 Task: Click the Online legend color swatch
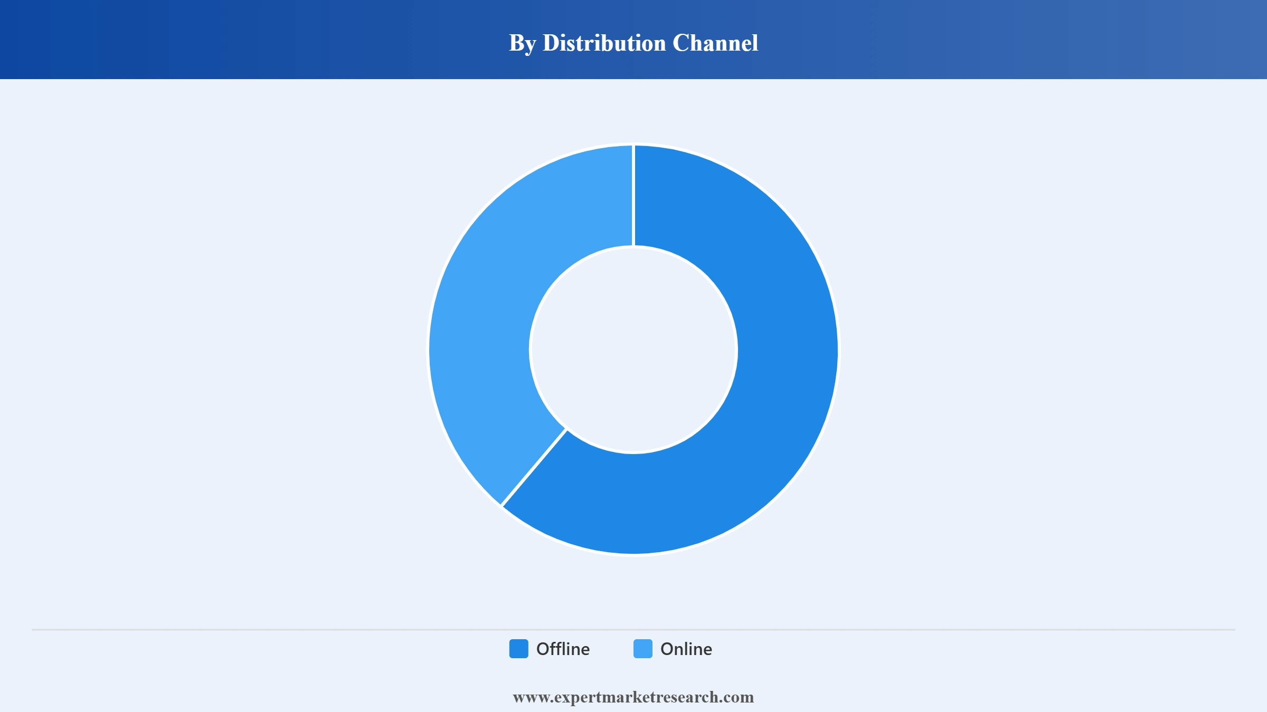click(642, 649)
